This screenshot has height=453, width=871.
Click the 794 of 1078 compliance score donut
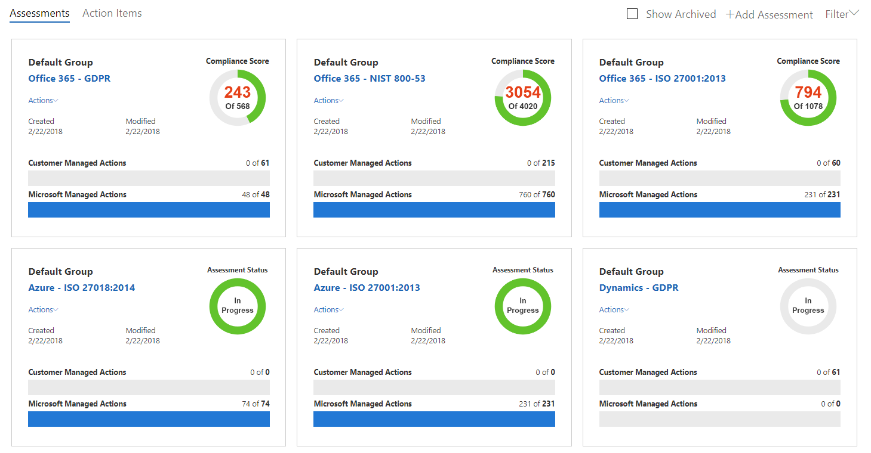pyautogui.click(x=808, y=98)
